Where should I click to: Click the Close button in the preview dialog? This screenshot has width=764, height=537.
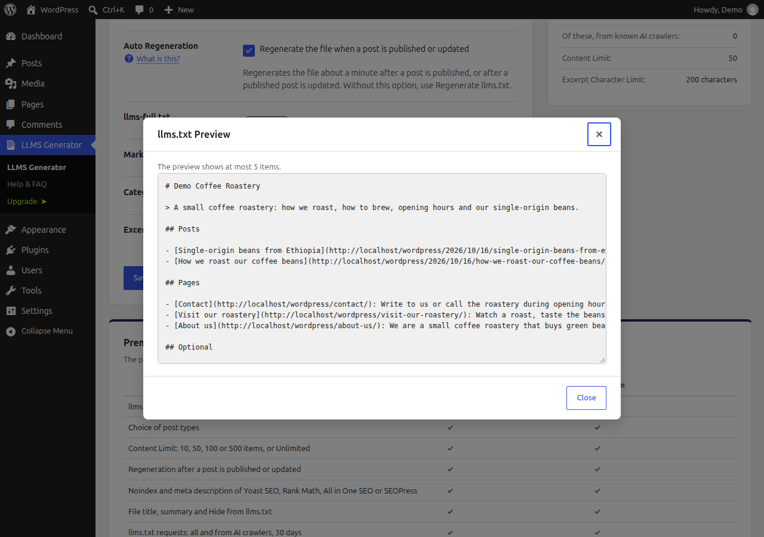point(586,398)
